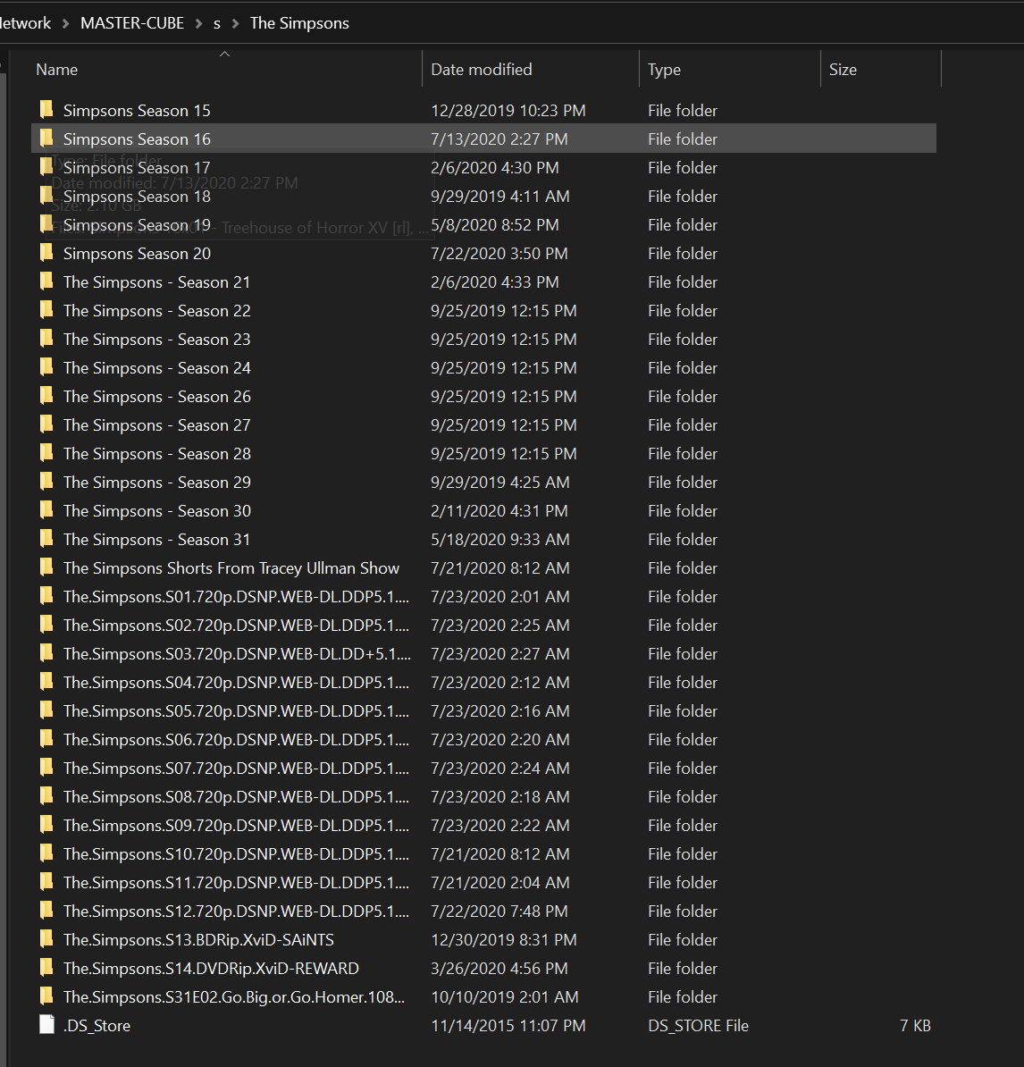Click folder icon of S31E02.Go.Big.or.Go.Homer
Viewport: 1024px width, 1067px height.
click(46, 996)
